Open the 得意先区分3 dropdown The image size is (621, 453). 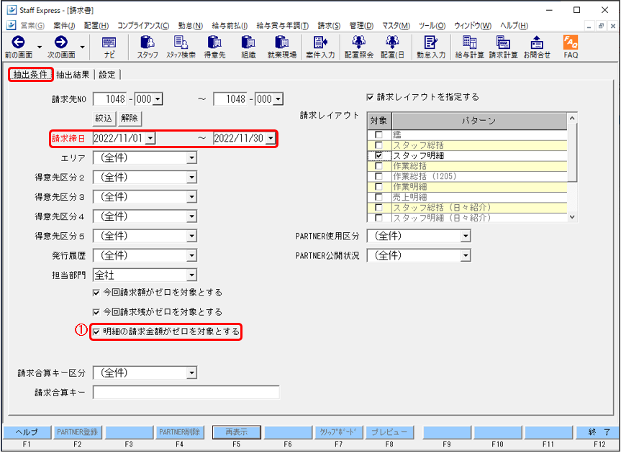click(x=191, y=197)
